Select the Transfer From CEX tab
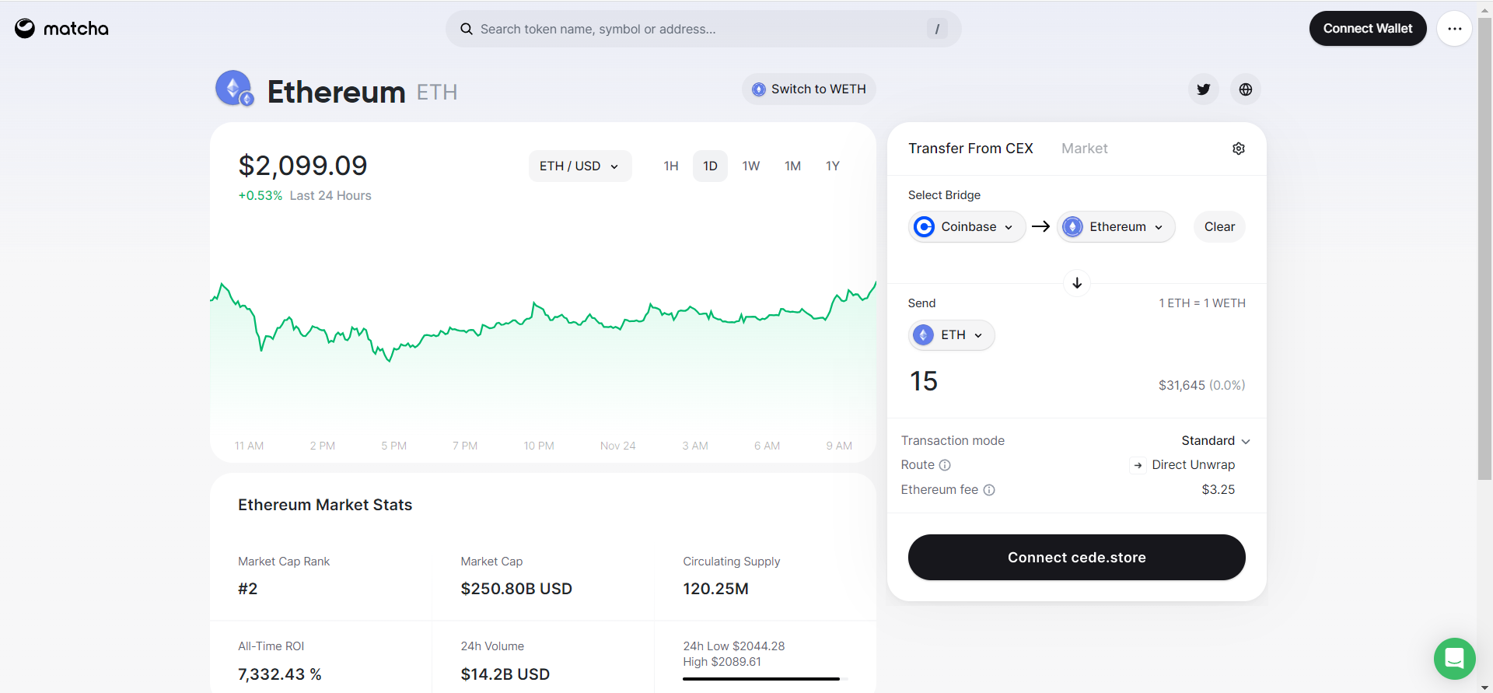Screen dimensions: 1493x693 click(970, 149)
